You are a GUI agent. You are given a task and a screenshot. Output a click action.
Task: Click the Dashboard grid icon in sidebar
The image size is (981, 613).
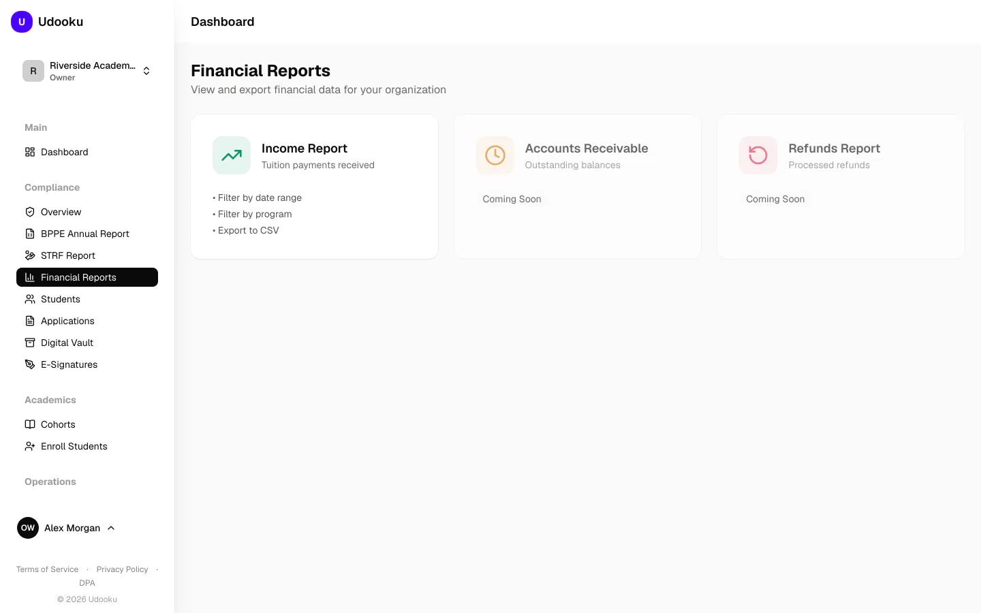point(30,152)
